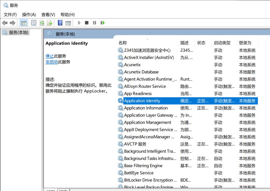Click the Restart Service toolbar icon

pos(103,23)
